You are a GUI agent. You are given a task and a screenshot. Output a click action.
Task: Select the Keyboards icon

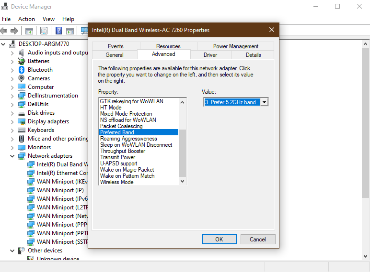[22, 130]
